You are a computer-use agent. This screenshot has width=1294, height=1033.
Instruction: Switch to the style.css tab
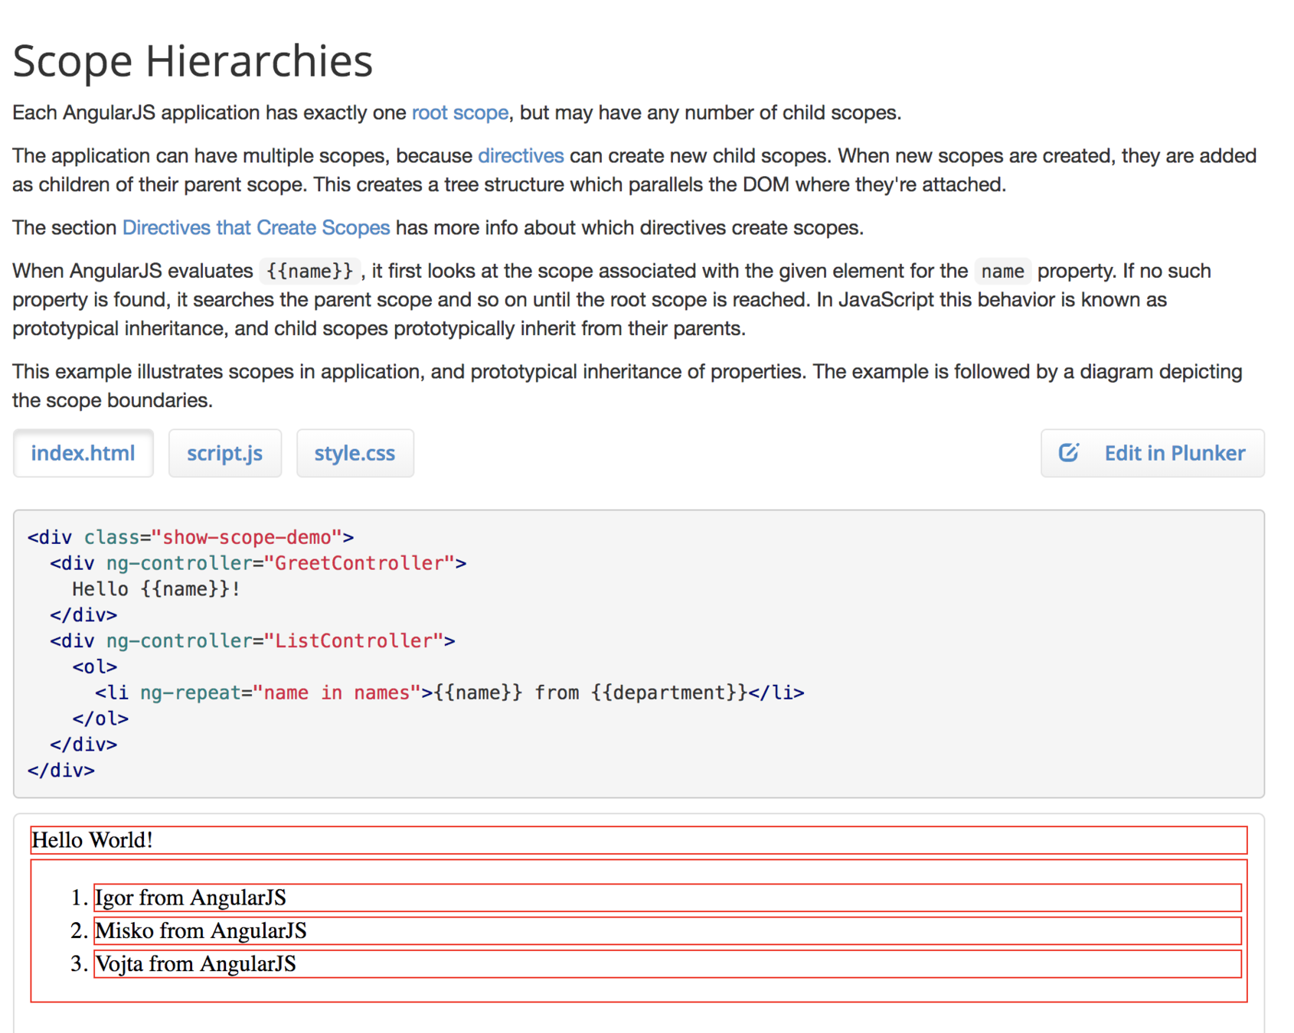[x=355, y=453]
